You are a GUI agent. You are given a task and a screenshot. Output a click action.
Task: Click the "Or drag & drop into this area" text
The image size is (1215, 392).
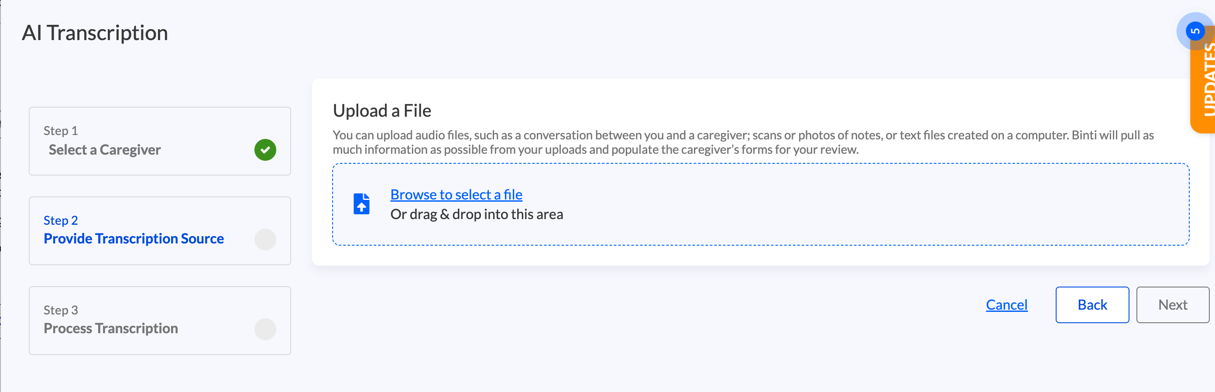tap(477, 214)
